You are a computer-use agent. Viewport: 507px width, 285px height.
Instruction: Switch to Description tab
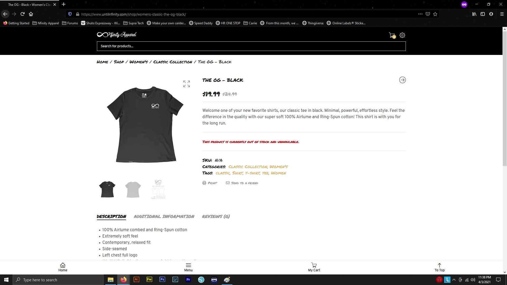tap(111, 216)
